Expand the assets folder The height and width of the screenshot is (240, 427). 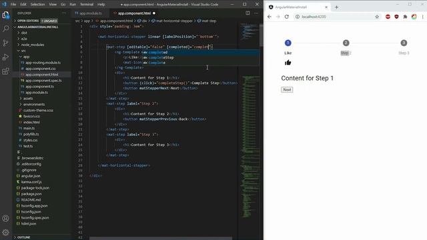click(x=28, y=98)
